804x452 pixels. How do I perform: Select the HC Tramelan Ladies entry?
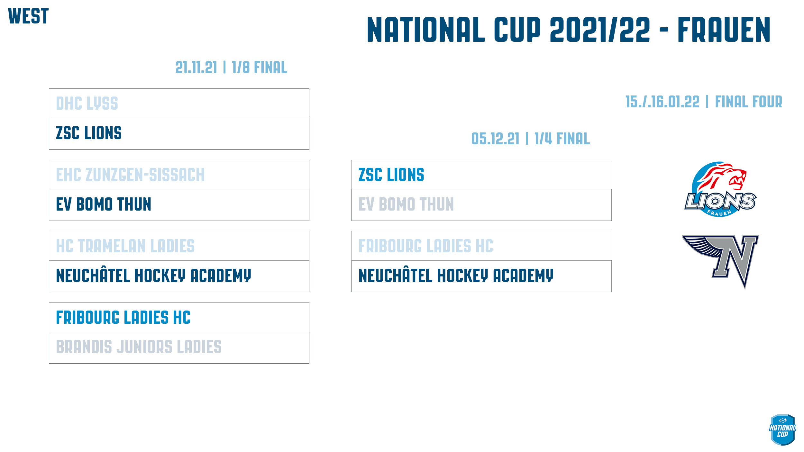tap(125, 246)
